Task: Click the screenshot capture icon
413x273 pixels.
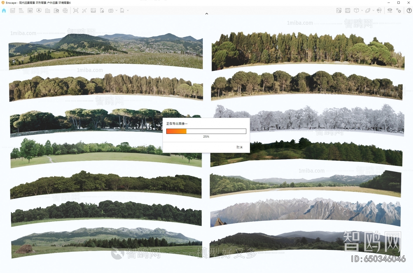Action: coord(76,11)
